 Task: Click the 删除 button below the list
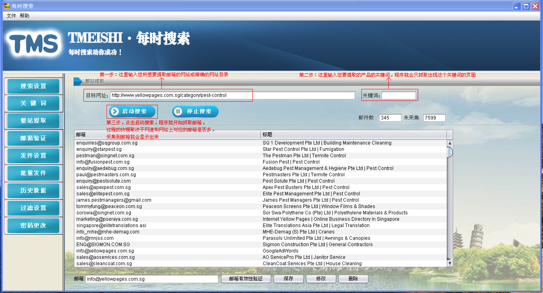point(353,279)
